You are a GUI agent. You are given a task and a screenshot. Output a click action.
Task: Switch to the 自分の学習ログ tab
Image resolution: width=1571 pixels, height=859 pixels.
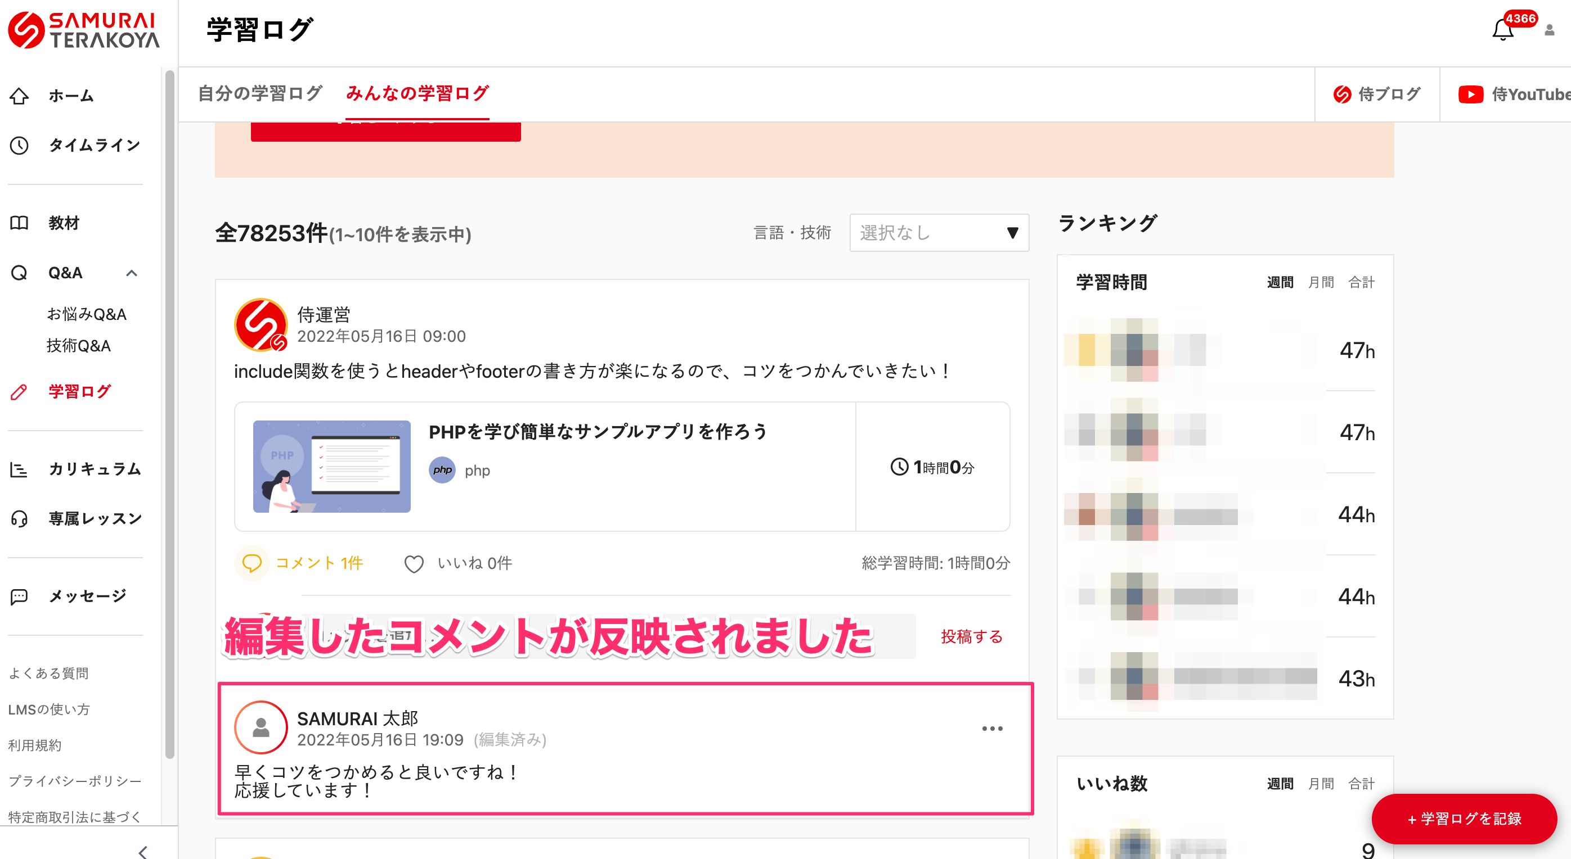coord(260,93)
